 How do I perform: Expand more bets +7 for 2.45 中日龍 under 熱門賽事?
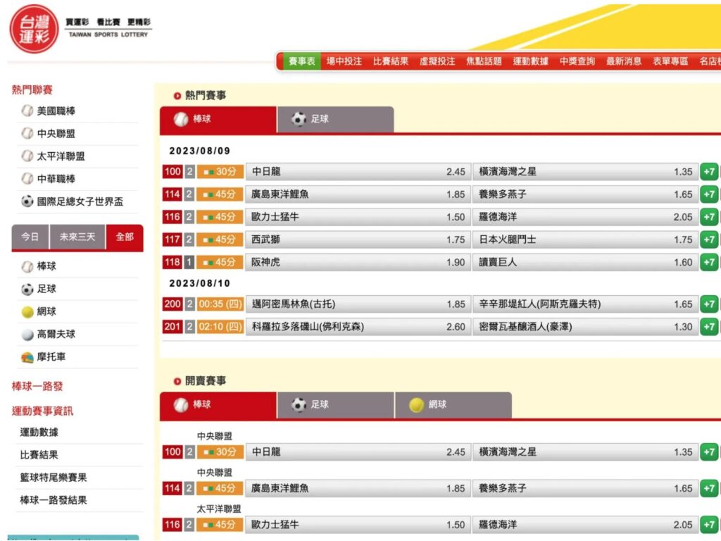(x=709, y=172)
